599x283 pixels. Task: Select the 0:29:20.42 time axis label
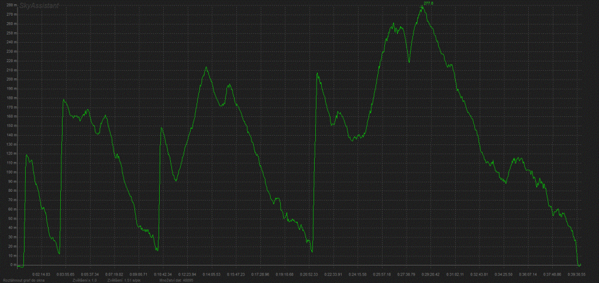(x=430, y=274)
